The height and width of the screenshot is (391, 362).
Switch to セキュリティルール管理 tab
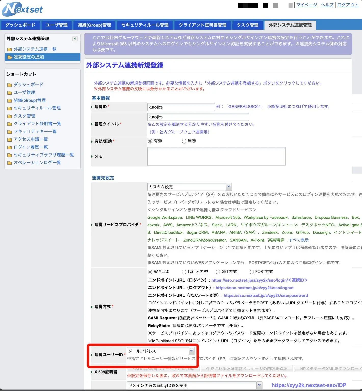145,25
